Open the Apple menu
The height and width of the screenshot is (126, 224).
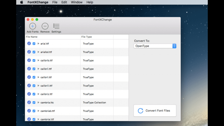tap(22, 2)
